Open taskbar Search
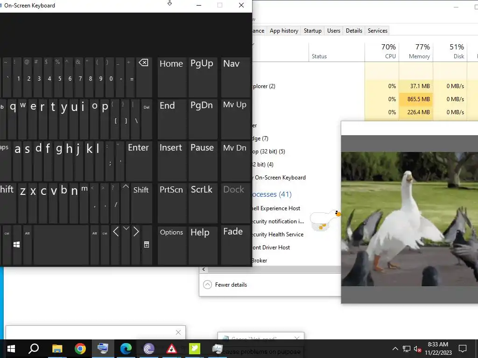478x358 pixels. click(x=34, y=349)
